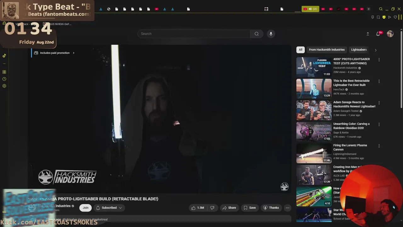Click the player triangle icon in address bar
This screenshot has width=403, height=227.
click(389, 17)
